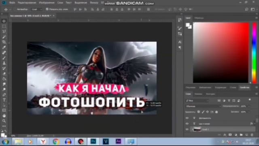
Task: Open the Изображение menu
Action: point(47,3)
